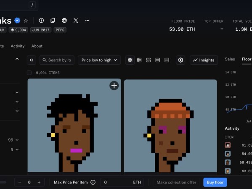252x189 pixels.
Task: Select dense table view icon
Action: 167,60
